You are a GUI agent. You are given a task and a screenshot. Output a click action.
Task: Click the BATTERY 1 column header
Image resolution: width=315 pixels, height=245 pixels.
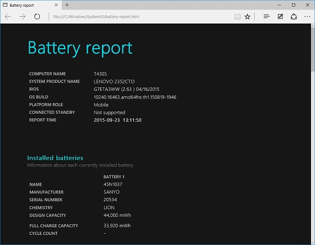[114, 177]
